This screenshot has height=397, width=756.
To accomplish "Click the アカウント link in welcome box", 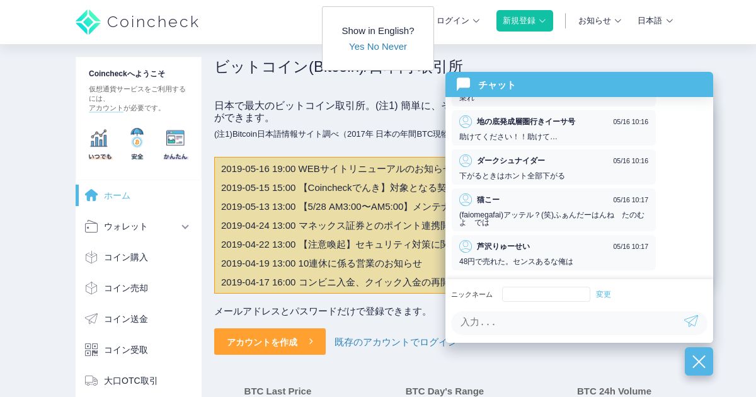I will (106, 108).
